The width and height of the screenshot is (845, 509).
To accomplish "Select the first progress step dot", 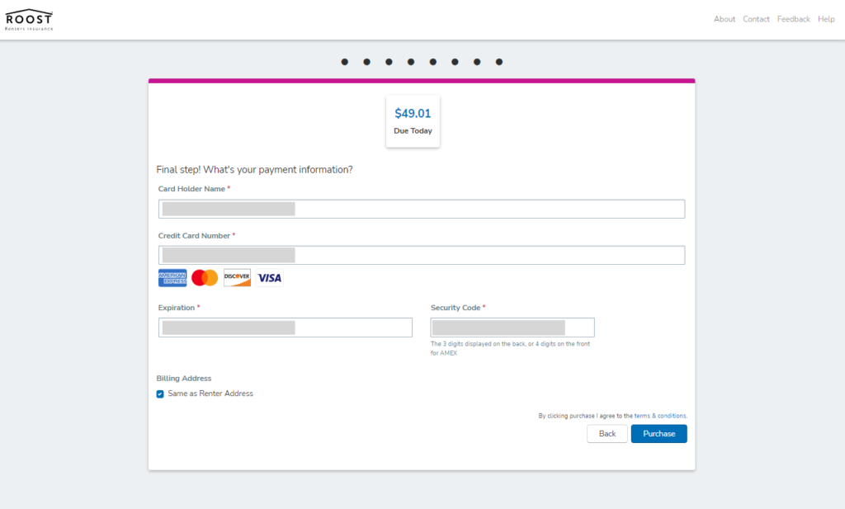I will point(345,62).
